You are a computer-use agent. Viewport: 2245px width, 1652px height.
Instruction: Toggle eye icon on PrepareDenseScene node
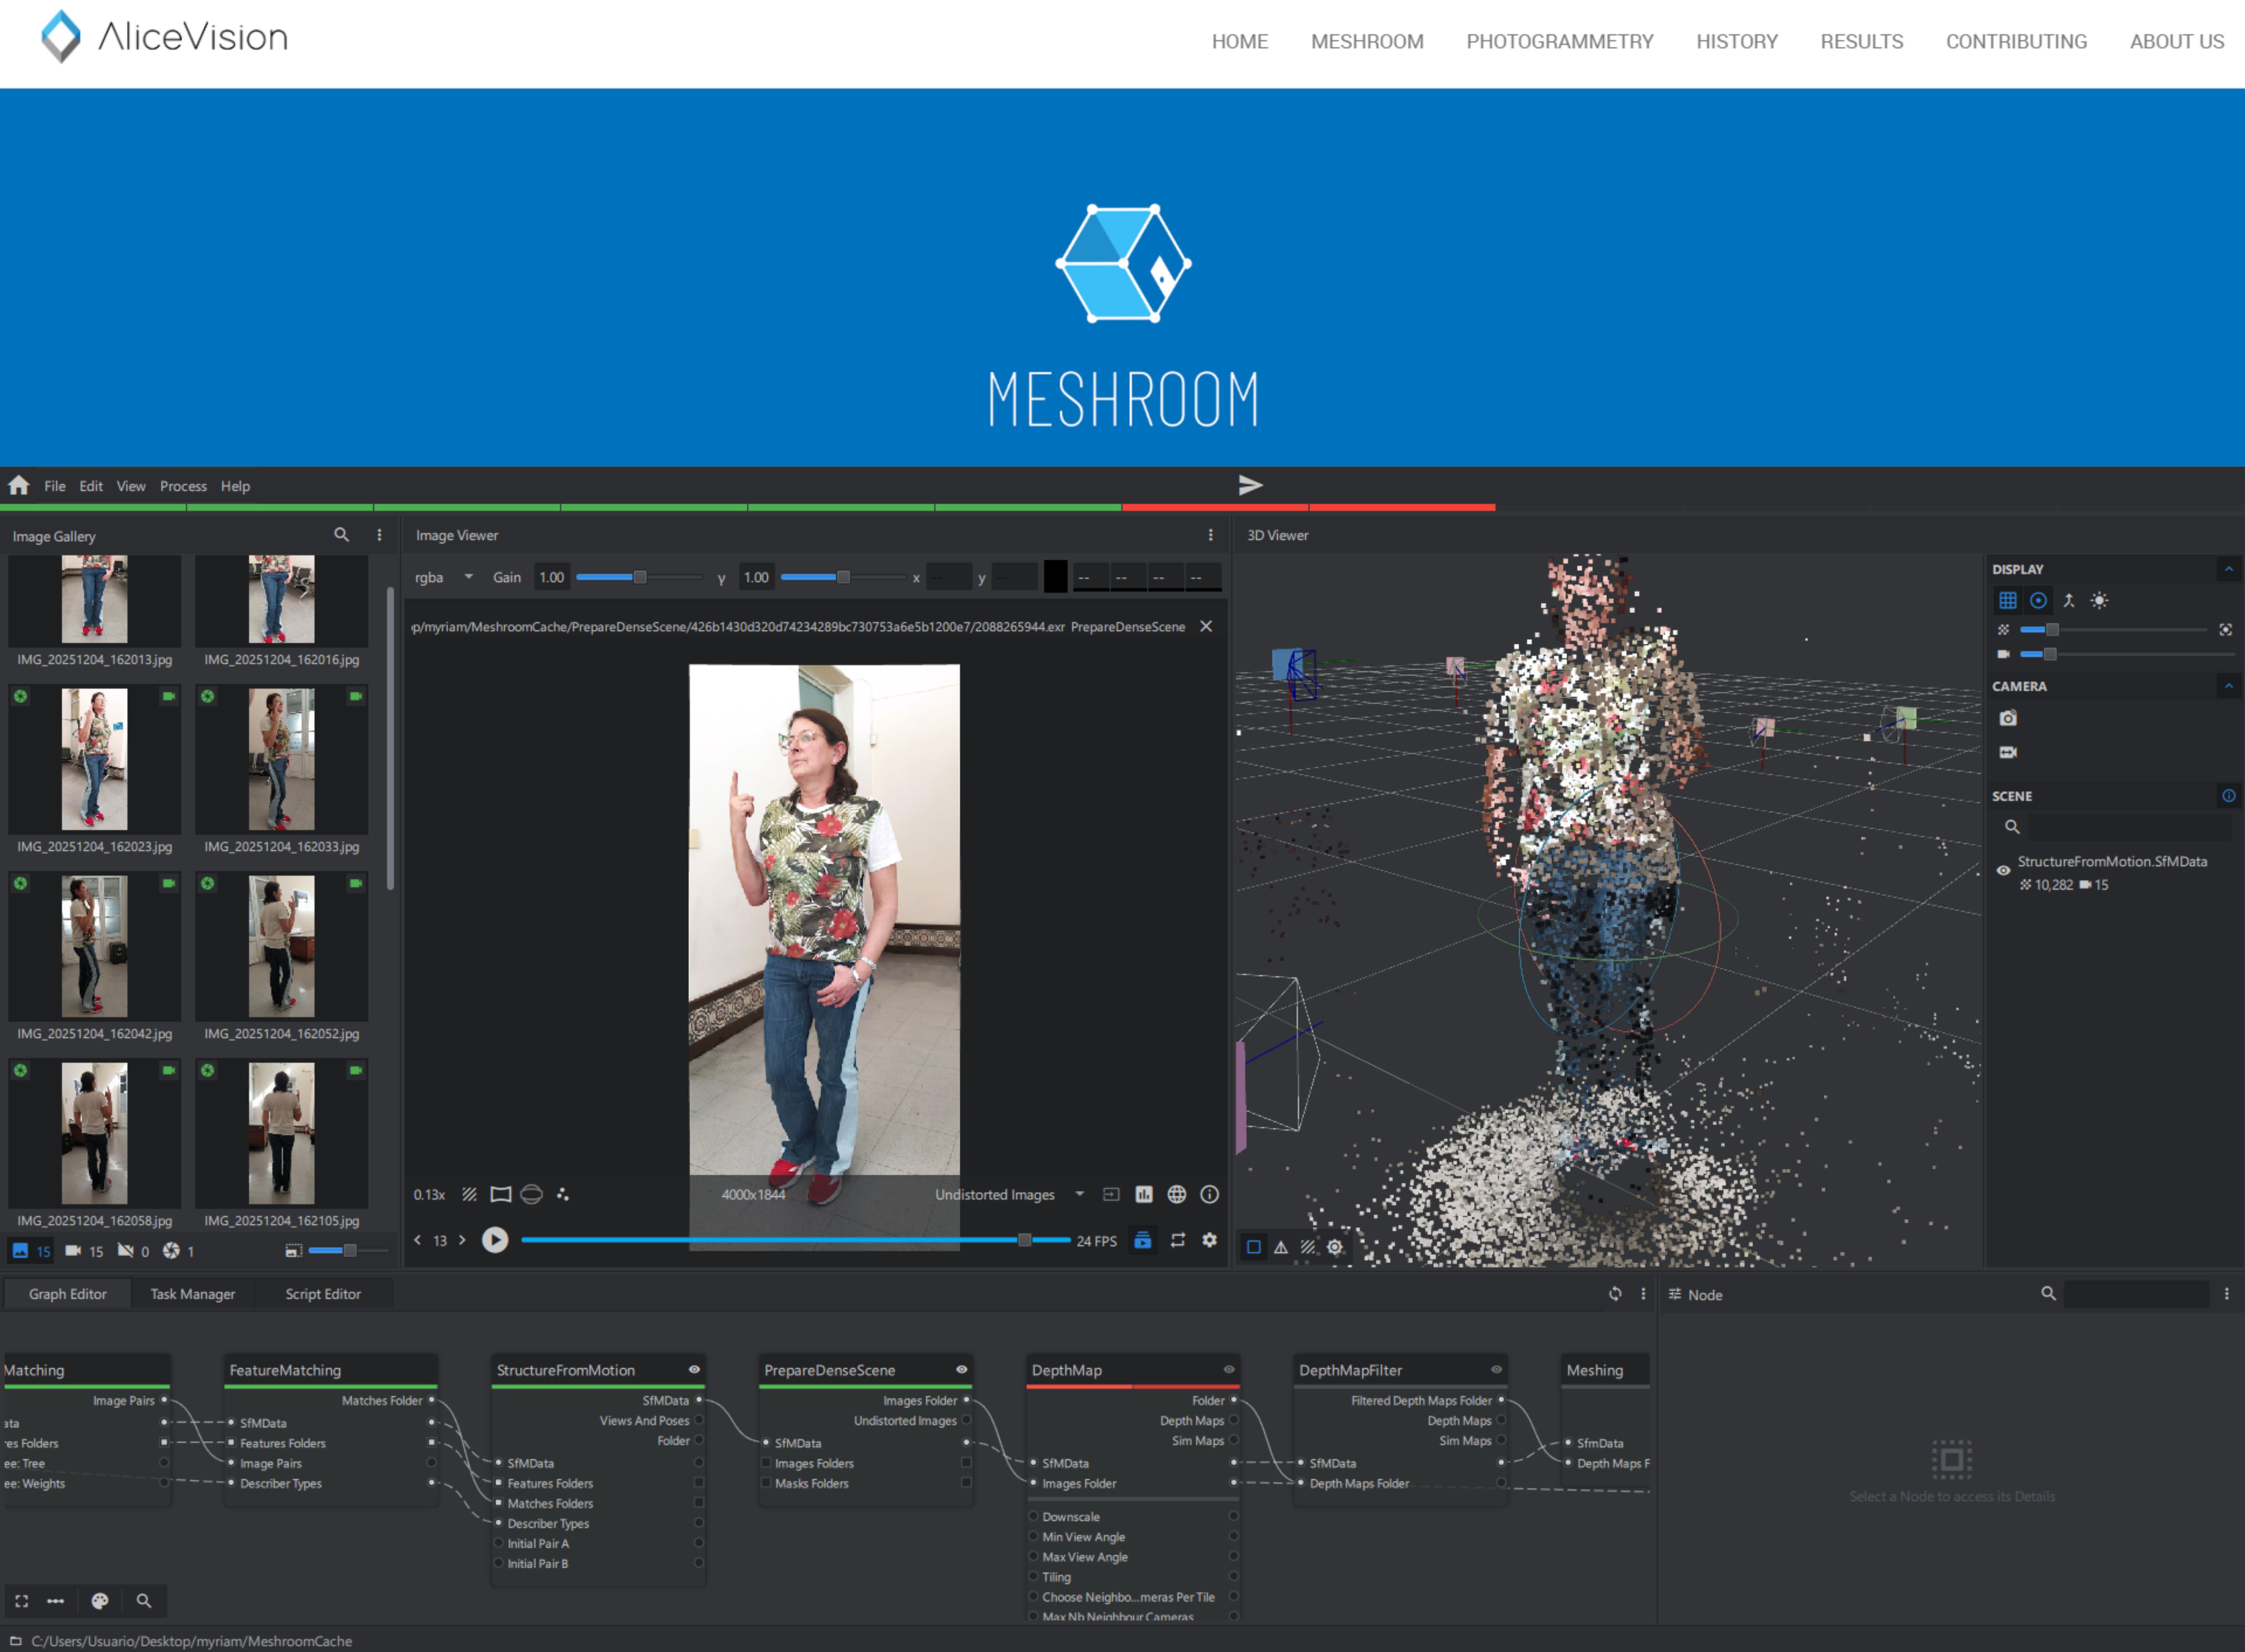(x=962, y=1370)
